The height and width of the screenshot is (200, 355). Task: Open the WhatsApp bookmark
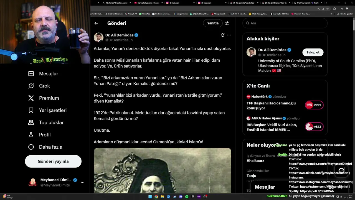(x=144, y=14)
